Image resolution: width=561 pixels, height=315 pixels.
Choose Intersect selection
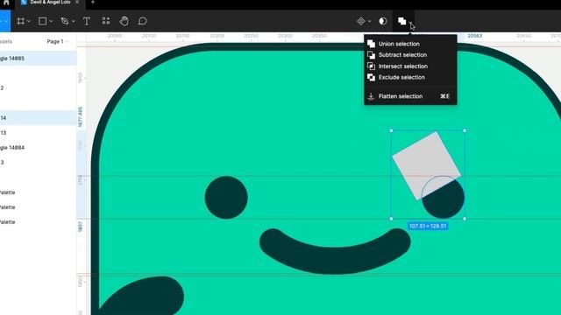pos(410,66)
